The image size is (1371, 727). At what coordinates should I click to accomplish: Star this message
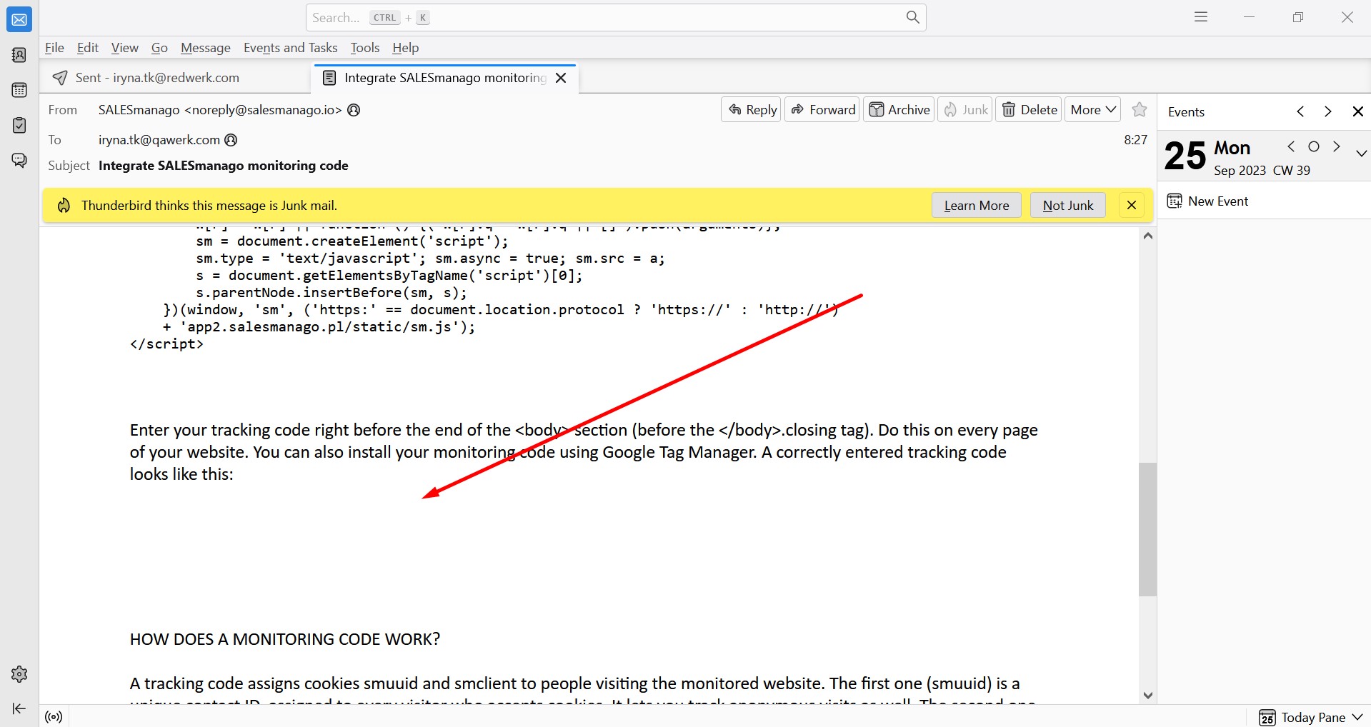coord(1140,109)
